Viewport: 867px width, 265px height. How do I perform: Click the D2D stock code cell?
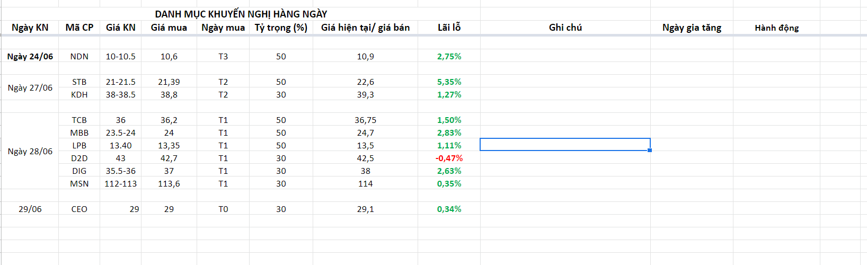click(x=79, y=158)
